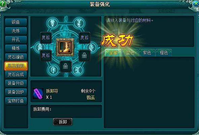Viewport: 199px width, 135px height.
Task: Go to 灵石镶嵌 in the sidebar
Action: pos(16,57)
